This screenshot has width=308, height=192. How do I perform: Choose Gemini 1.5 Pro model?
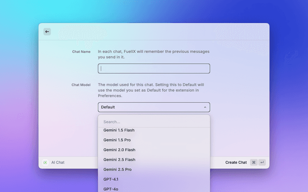pyautogui.click(x=117, y=140)
